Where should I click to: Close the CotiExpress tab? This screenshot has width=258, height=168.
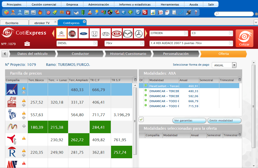[x=84, y=22]
